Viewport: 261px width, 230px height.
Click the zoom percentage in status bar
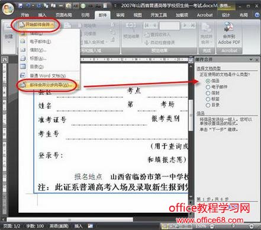point(201,226)
